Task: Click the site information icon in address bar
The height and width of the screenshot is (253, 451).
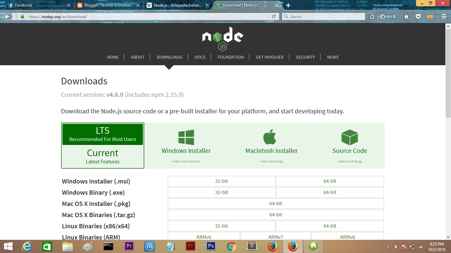Action: (17, 16)
